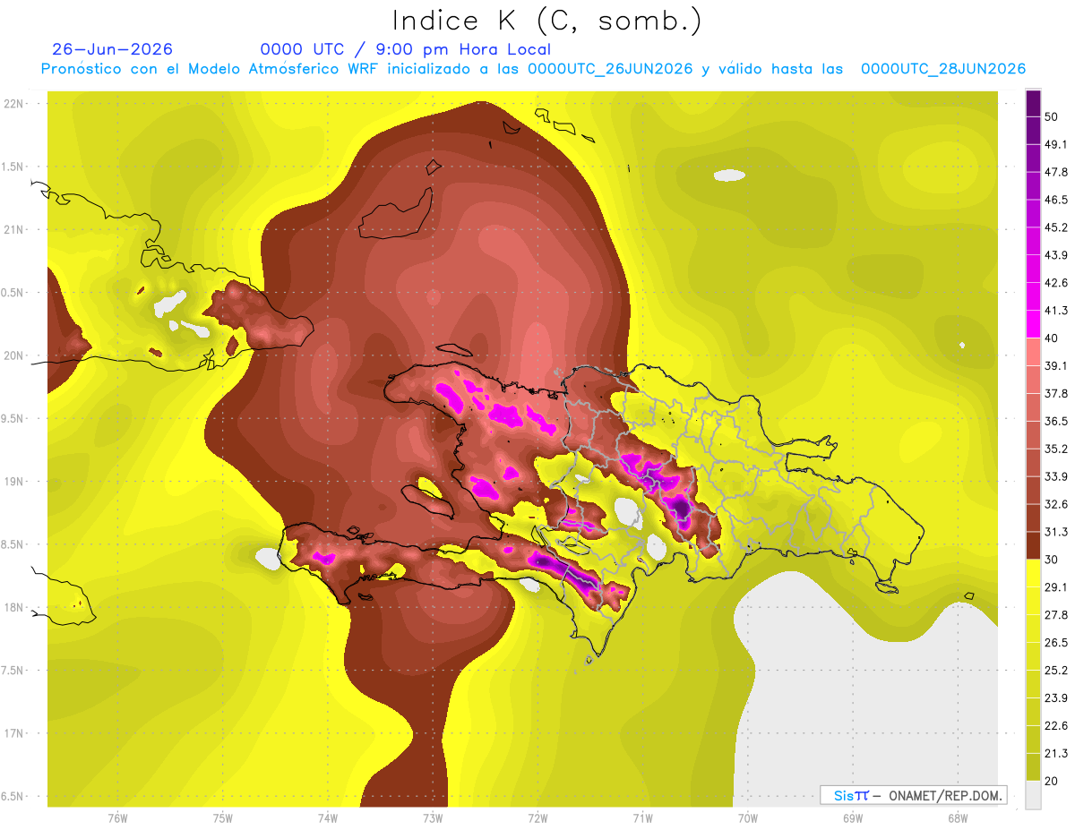The width and height of the screenshot is (1075, 830).
Task: Click the '47.8' colorbar label
Action: 1057,172
